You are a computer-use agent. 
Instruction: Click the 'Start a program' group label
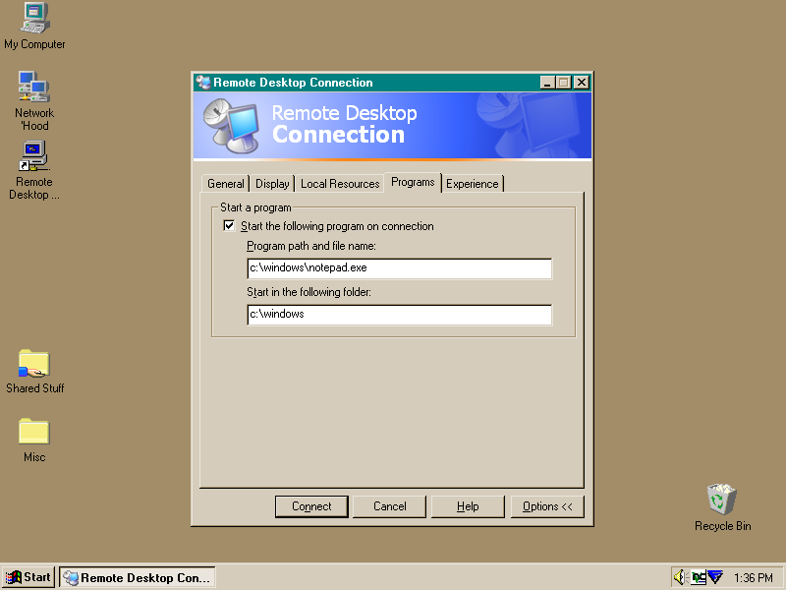(x=255, y=207)
